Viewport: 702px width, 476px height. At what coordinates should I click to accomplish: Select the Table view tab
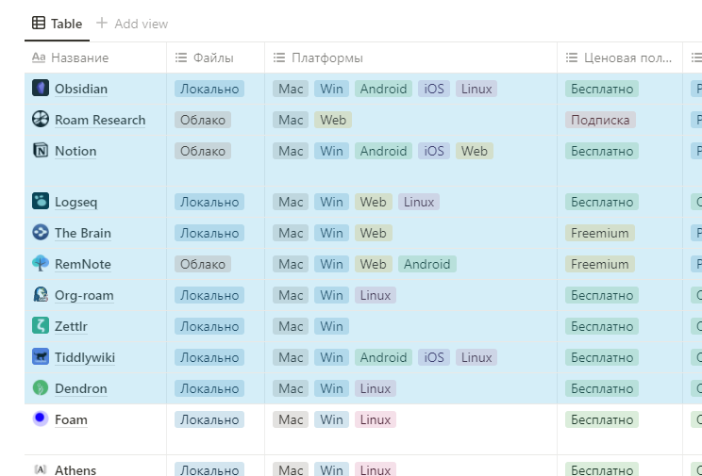tap(57, 24)
